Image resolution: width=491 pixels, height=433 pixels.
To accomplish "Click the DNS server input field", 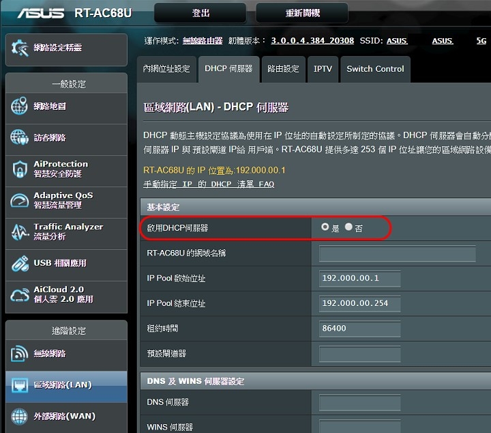I will point(360,402).
